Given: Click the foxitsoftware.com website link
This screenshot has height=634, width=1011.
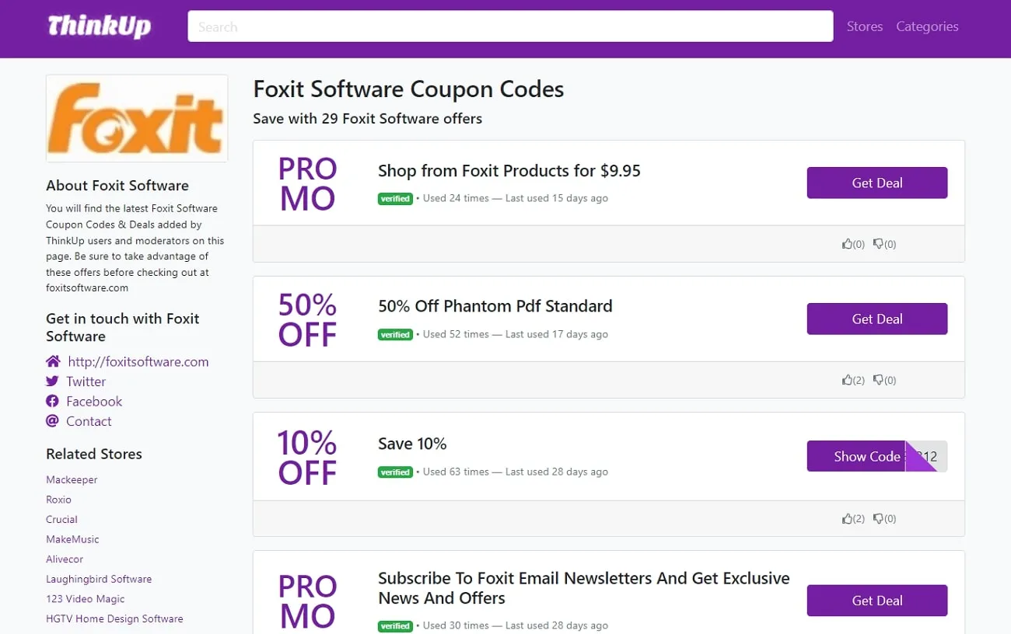Looking at the screenshot, I should click(x=137, y=361).
